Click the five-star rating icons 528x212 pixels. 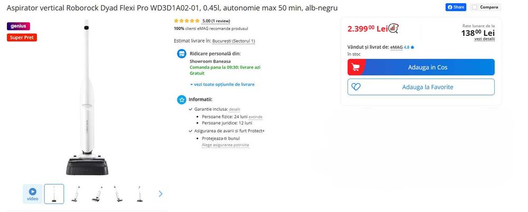(187, 21)
